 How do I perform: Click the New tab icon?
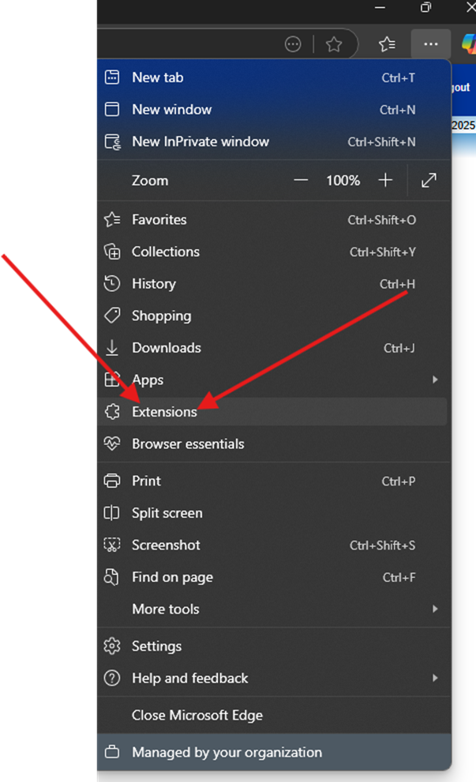pyautogui.click(x=112, y=77)
